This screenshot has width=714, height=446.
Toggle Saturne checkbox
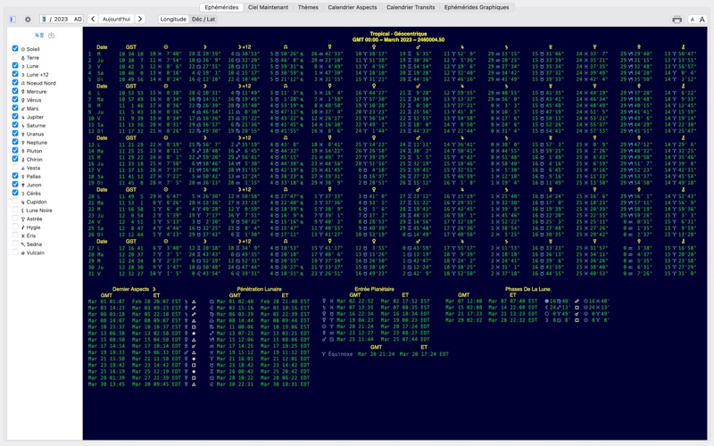pos(15,125)
